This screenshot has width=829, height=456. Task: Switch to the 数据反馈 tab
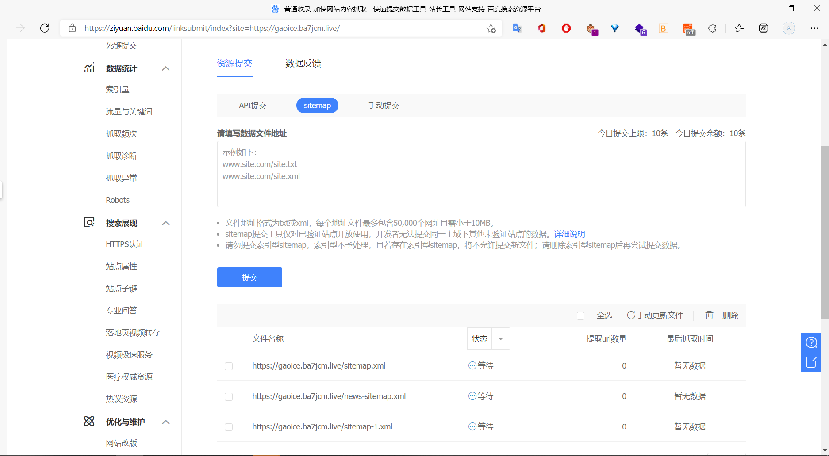303,63
